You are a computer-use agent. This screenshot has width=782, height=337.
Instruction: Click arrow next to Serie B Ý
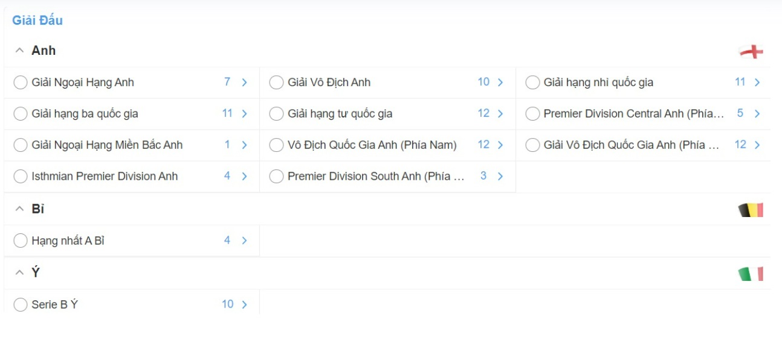(x=244, y=305)
